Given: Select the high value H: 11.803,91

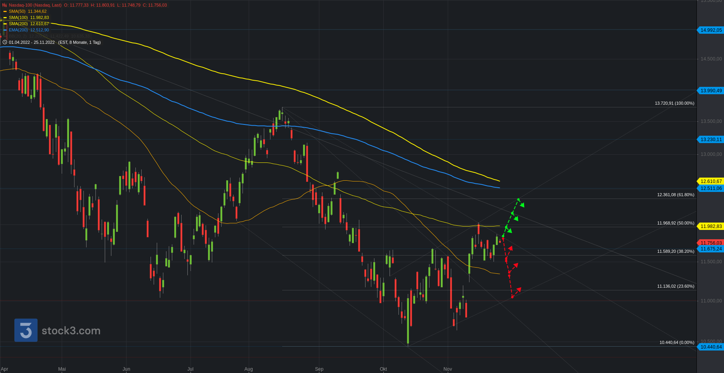Looking at the screenshot, I should pyautogui.click(x=103, y=5).
